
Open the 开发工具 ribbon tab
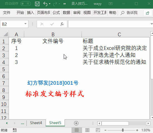100,13
